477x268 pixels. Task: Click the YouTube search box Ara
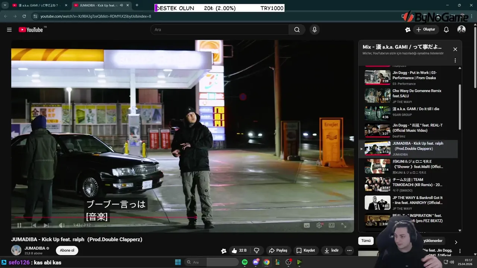(219, 30)
